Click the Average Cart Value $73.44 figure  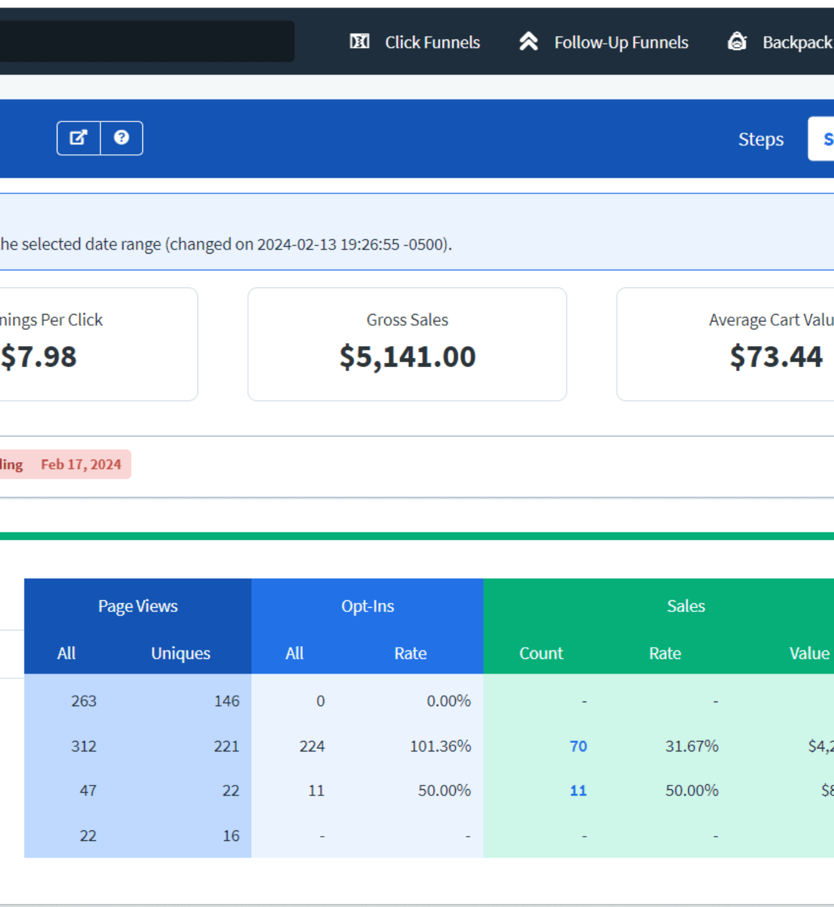tap(776, 357)
